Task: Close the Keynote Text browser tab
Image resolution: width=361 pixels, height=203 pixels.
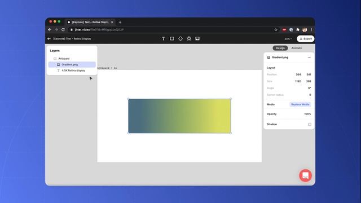Action: (112, 22)
